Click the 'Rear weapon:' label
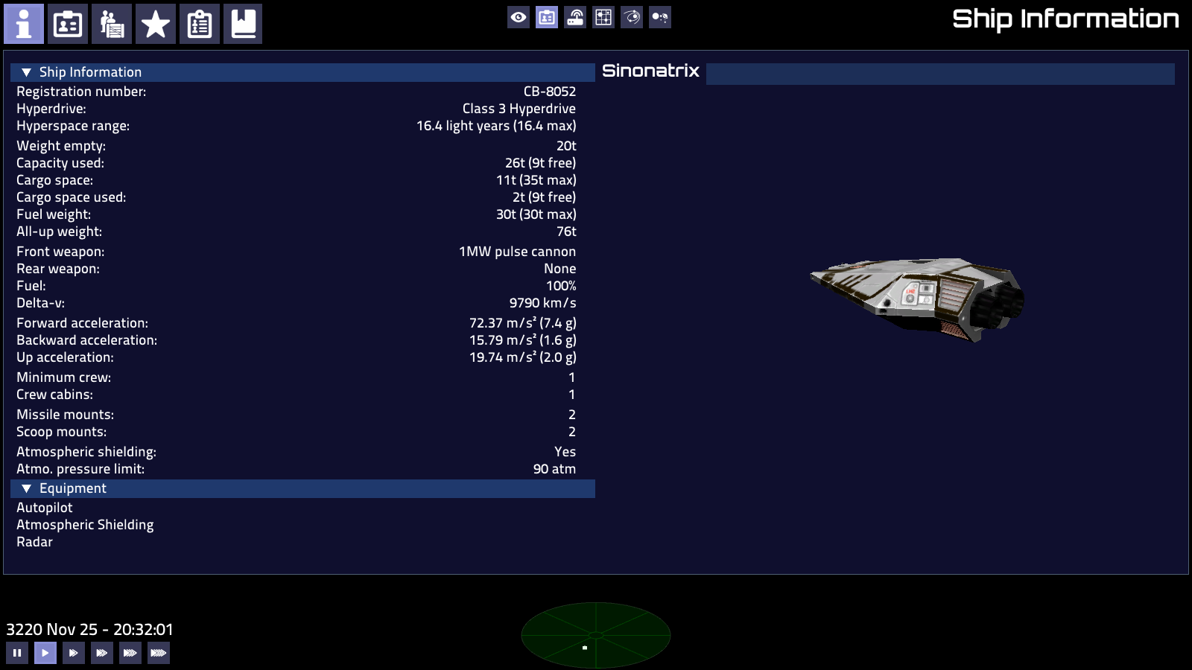 click(58, 269)
